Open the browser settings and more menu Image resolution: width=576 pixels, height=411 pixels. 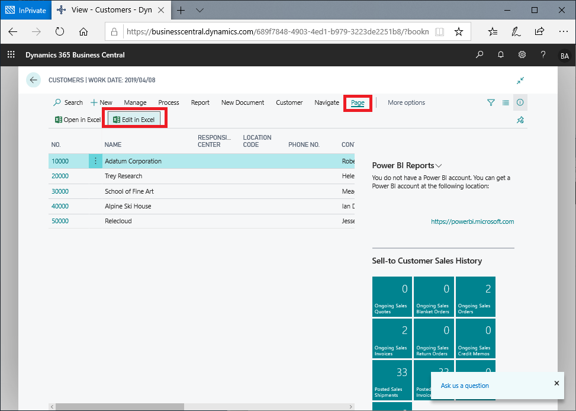[x=563, y=31]
